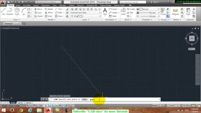Click the Mirror tool
Screen dimensions: 201x113
[49, 13]
